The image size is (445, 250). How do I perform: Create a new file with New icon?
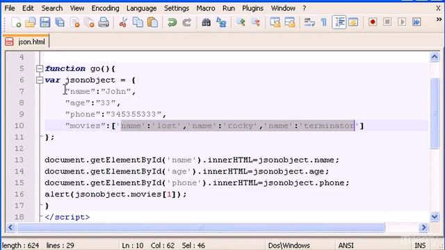tap(16, 22)
